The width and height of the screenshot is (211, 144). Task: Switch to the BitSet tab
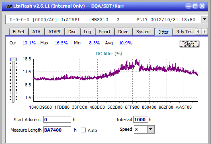coord(19,32)
